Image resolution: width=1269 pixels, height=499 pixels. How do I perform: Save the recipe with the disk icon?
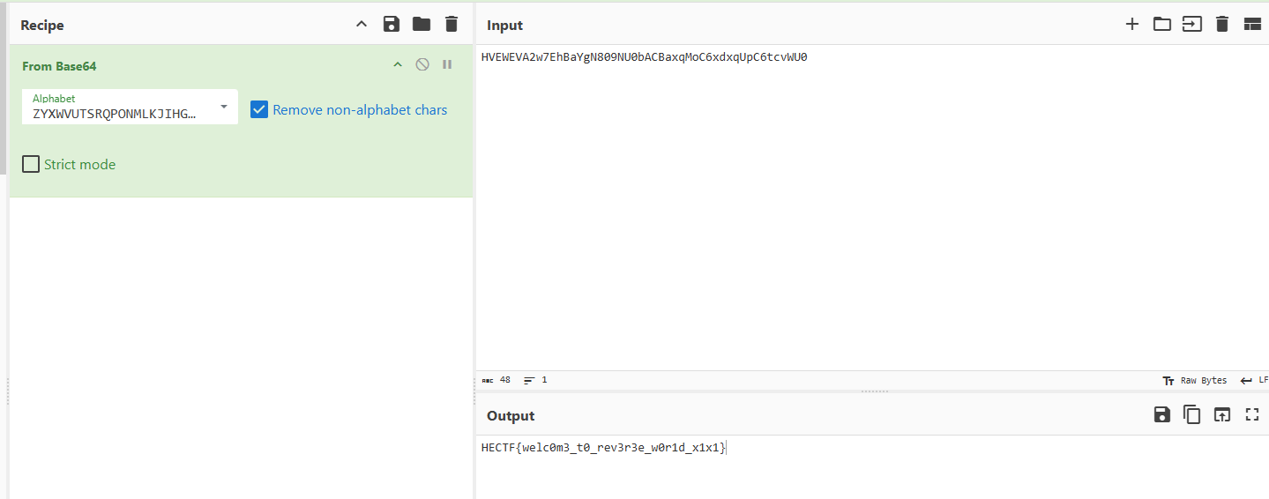tap(392, 25)
